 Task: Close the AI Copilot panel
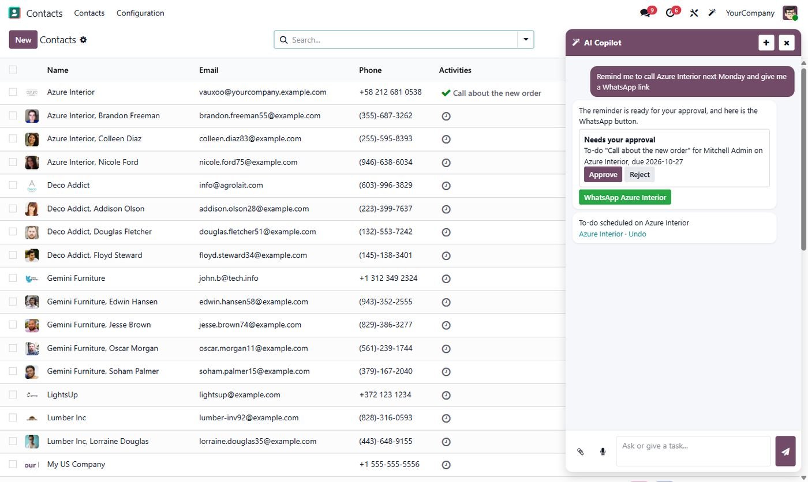pos(786,43)
